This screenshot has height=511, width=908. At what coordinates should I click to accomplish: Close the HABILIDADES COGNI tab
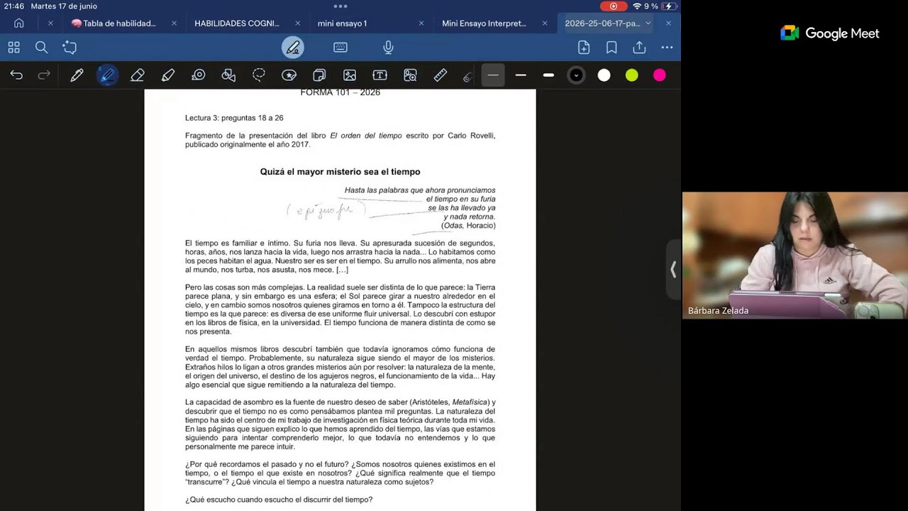297,23
